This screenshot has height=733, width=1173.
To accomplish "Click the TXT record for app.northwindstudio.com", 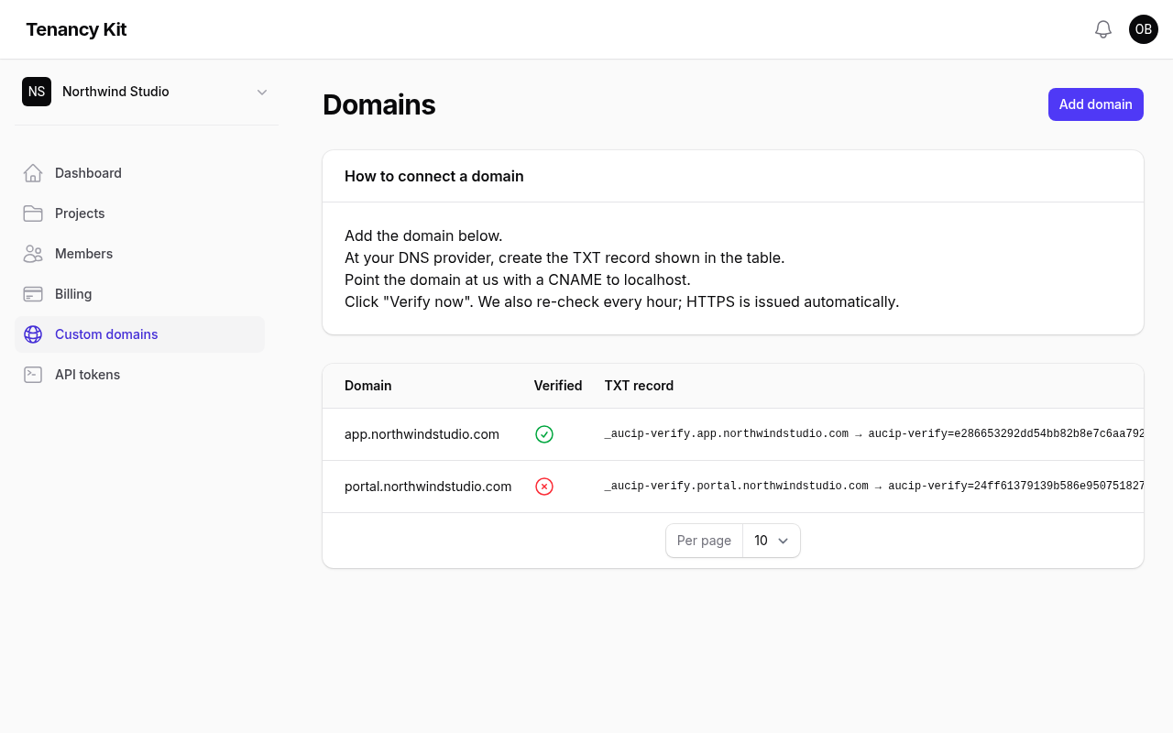I will pos(874,434).
